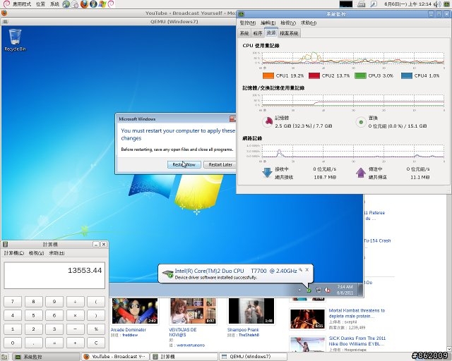
Task: Click the calculator divide button
Action: (75, 302)
